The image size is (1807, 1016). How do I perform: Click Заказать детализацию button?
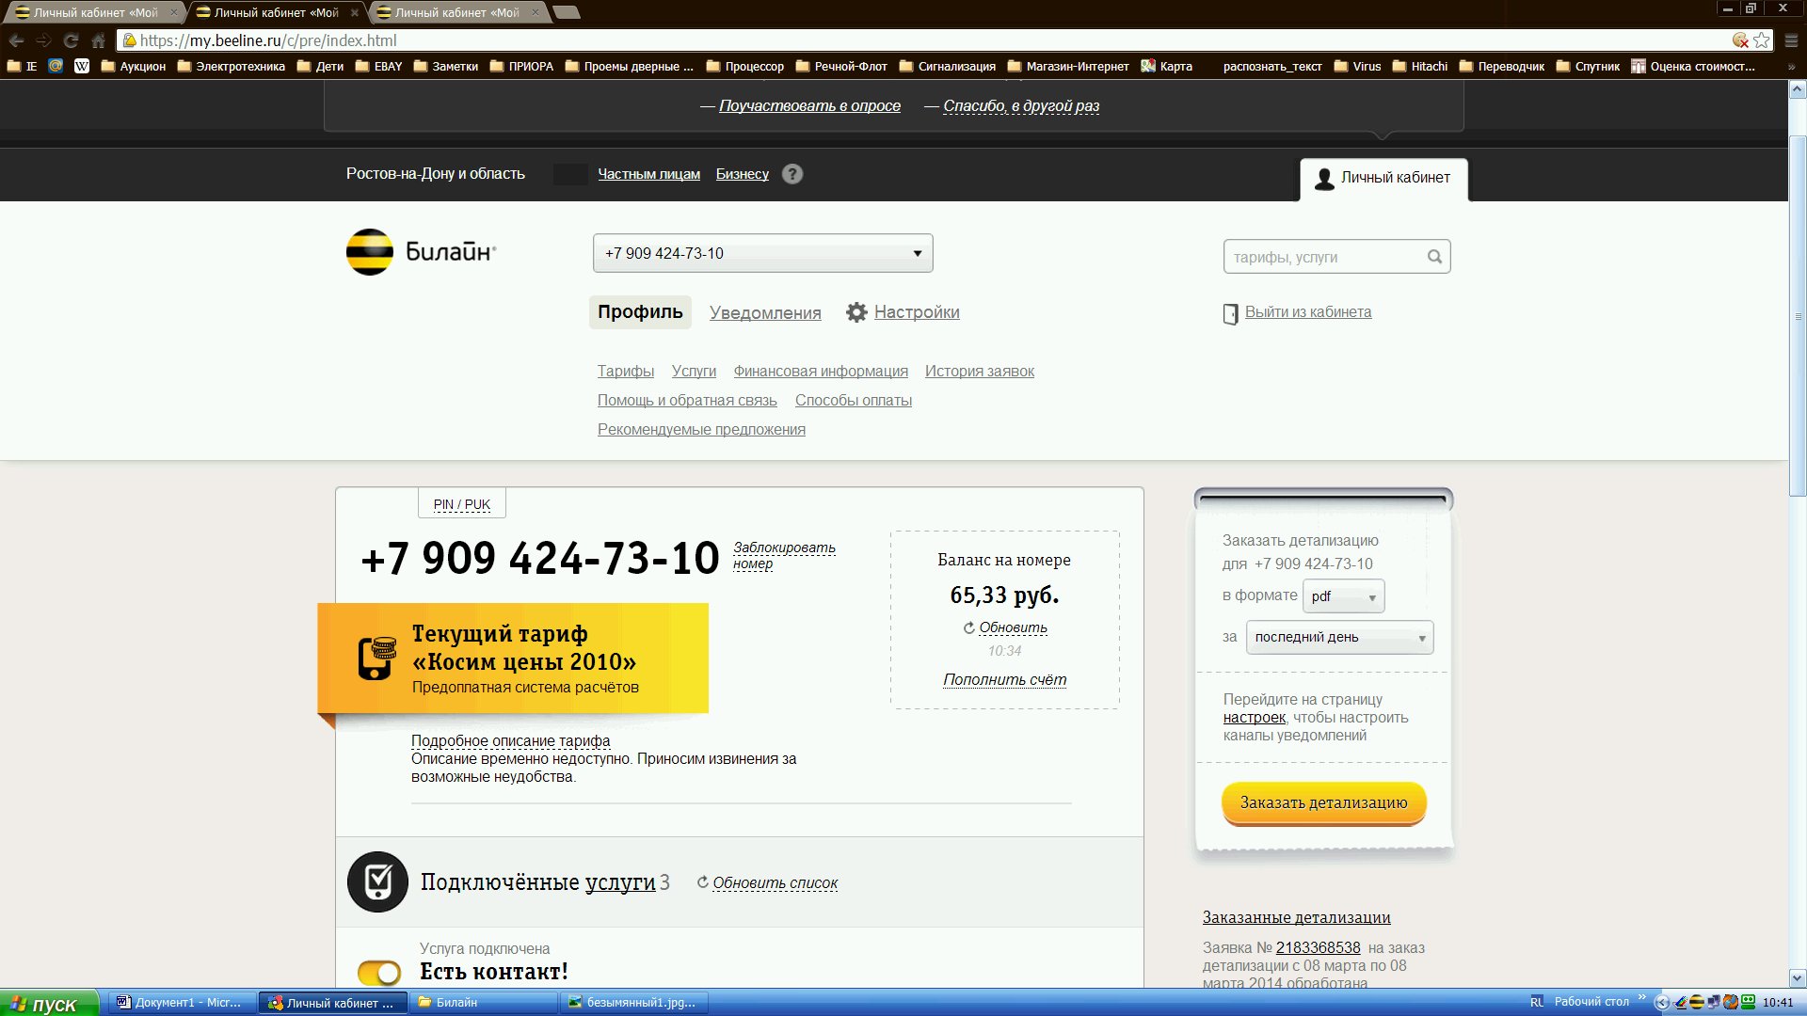coord(1324,802)
